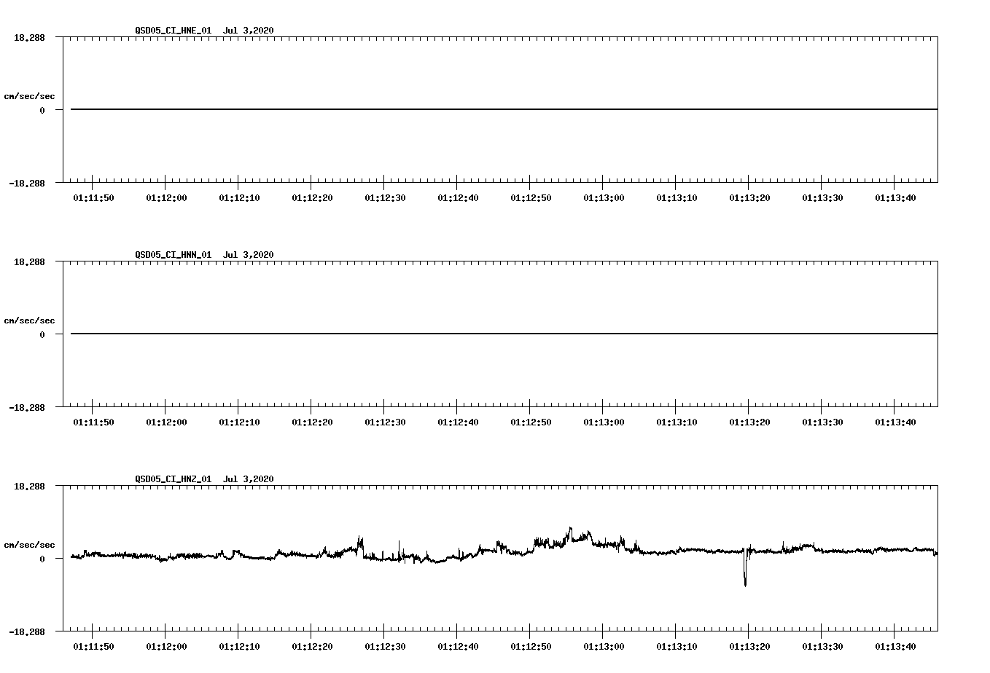
Task: Click 01:13:00 time label under HNE plot
Action: (x=604, y=198)
